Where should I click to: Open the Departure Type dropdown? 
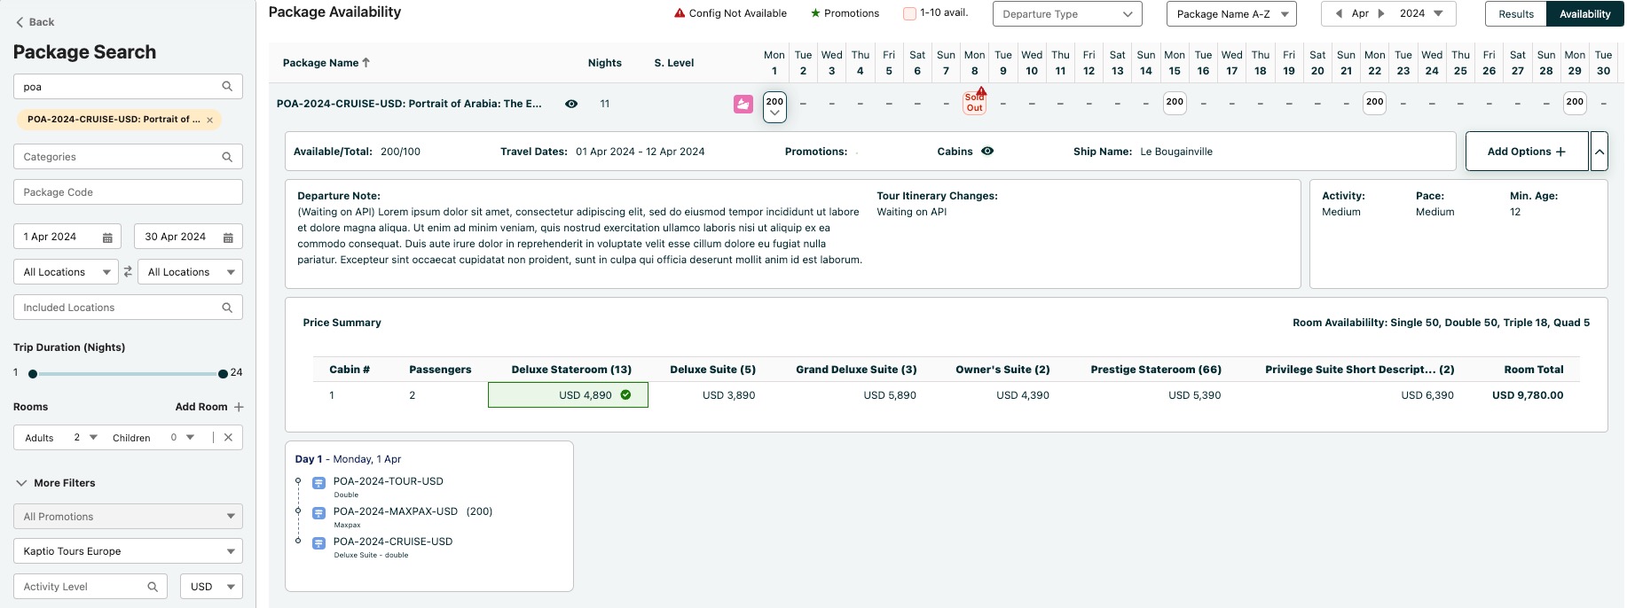tap(1066, 14)
